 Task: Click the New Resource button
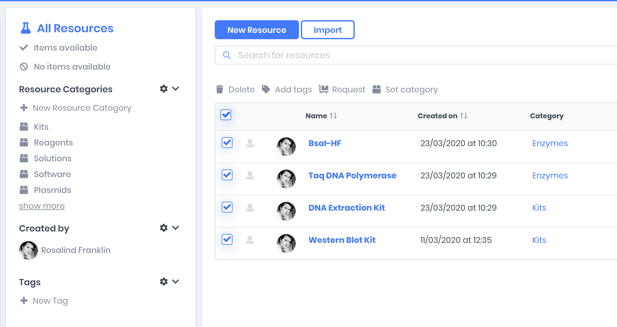(257, 30)
